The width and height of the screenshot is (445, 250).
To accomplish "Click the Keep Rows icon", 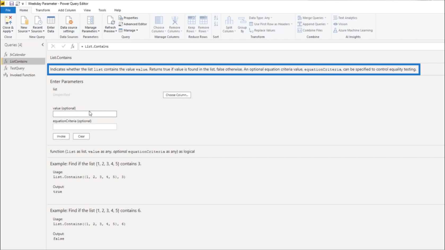I will [191, 20].
